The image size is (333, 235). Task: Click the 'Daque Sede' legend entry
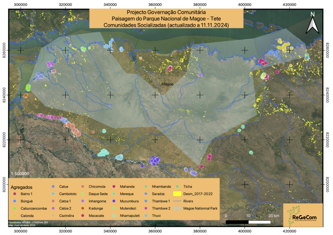click(x=95, y=194)
